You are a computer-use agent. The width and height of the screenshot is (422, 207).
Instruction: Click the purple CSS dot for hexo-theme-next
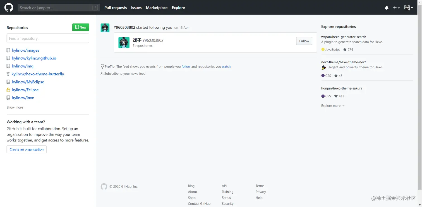[x=323, y=76]
